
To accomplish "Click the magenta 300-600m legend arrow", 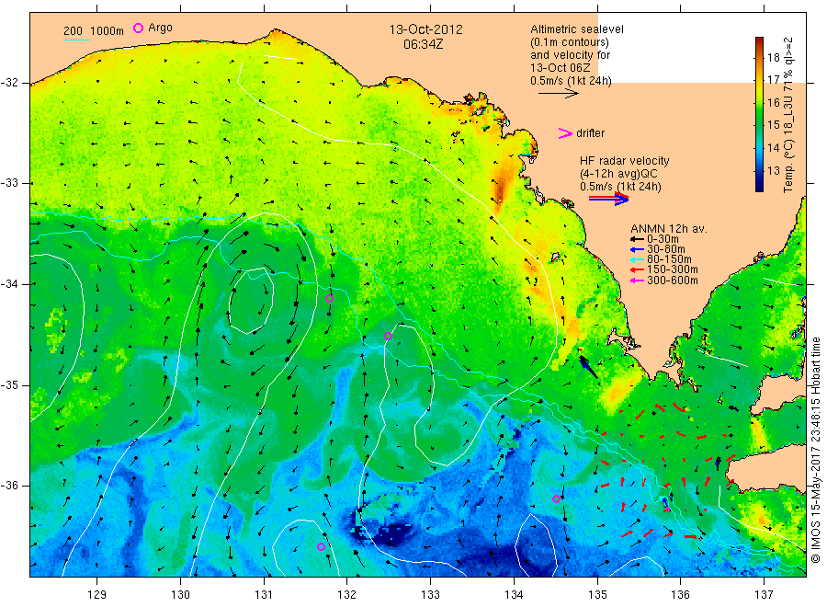I will tap(637, 281).
